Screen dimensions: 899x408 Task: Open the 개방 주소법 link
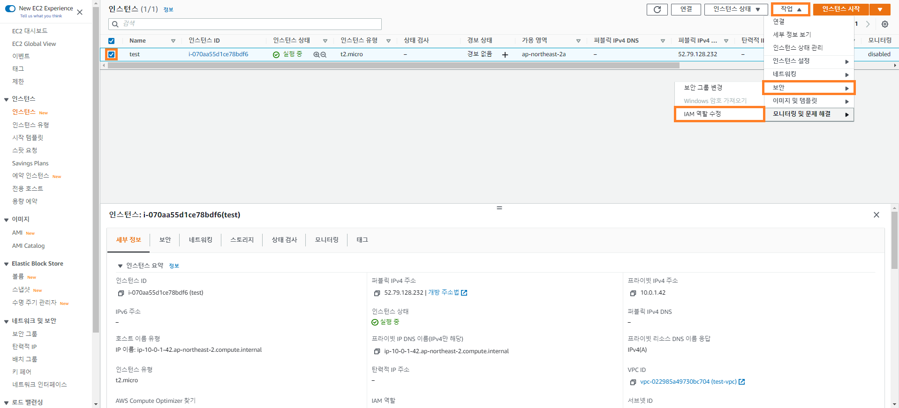pos(444,292)
